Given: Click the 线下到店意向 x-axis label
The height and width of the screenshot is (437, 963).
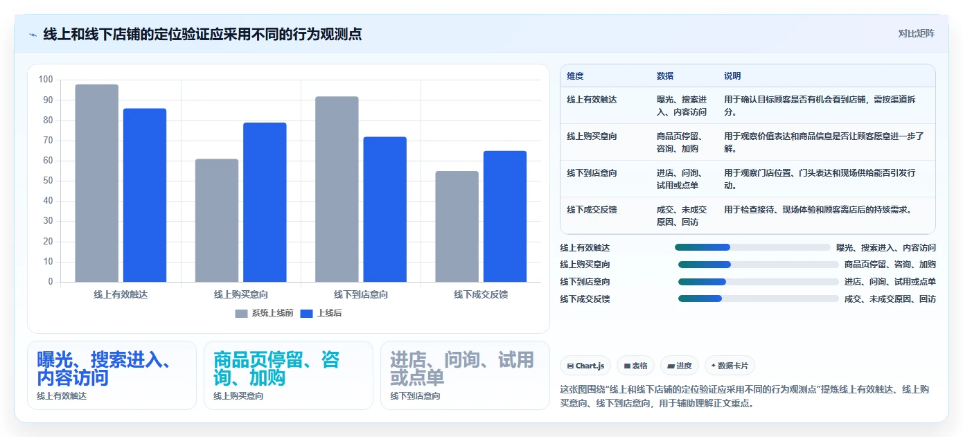Looking at the screenshot, I should coord(361,294).
